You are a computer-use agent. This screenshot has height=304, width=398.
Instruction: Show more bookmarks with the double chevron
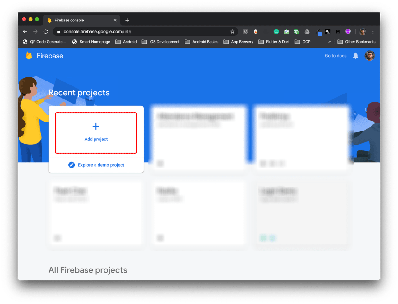coord(330,42)
